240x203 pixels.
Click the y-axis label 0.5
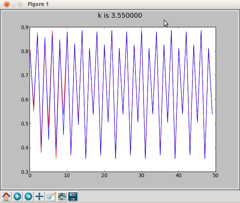coord(25,124)
